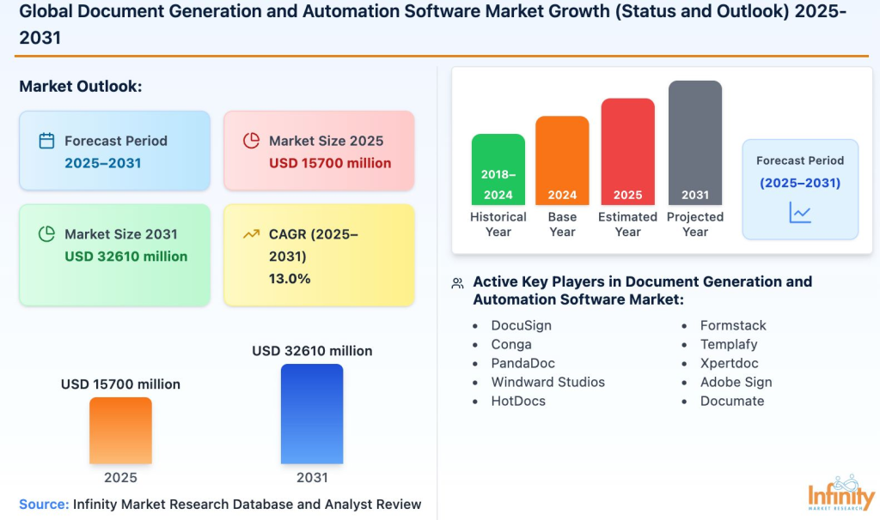Click Templafy in the key players list
This screenshot has height=520, width=880.
point(729,344)
